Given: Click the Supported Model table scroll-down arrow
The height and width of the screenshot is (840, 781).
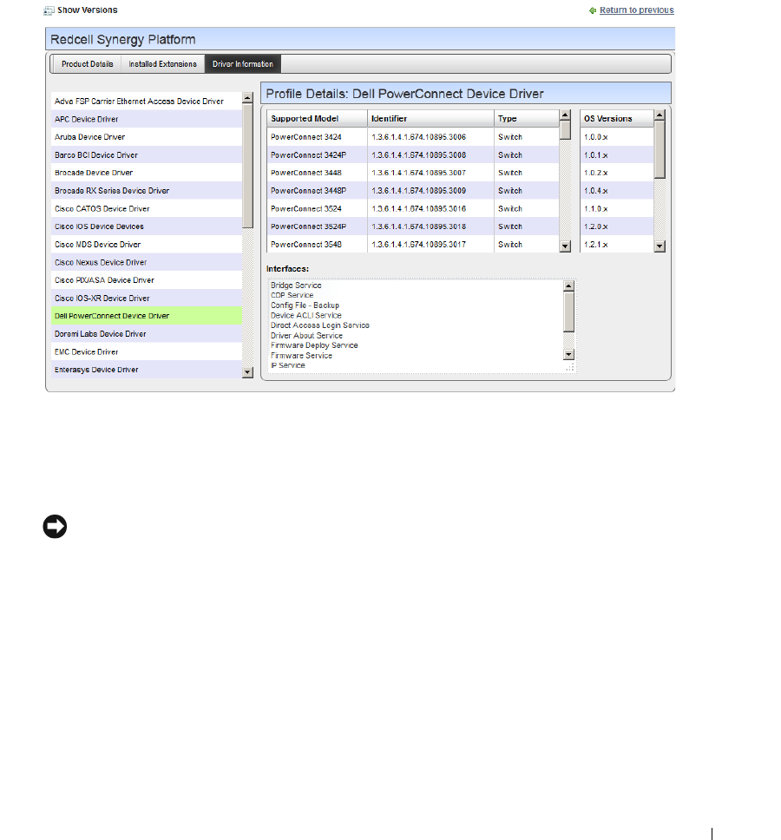Looking at the screenshot, I should click(x=565, y=246).
